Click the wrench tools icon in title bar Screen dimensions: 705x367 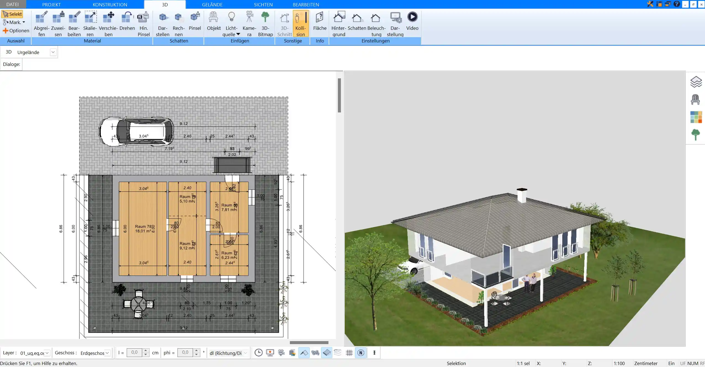650,4
